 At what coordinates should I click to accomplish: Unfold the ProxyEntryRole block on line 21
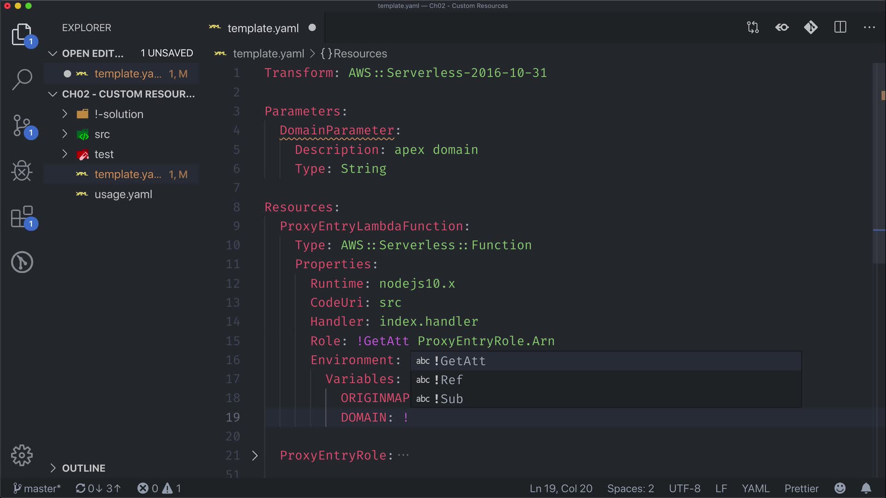[255, 456]
